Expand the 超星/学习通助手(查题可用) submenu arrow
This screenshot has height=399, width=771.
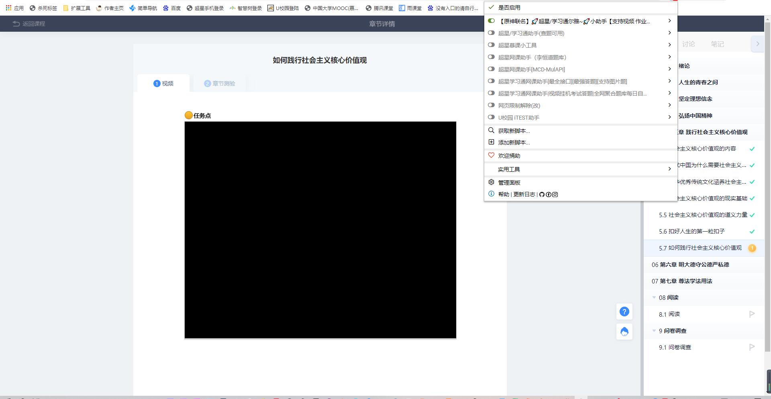pos(669,33)
